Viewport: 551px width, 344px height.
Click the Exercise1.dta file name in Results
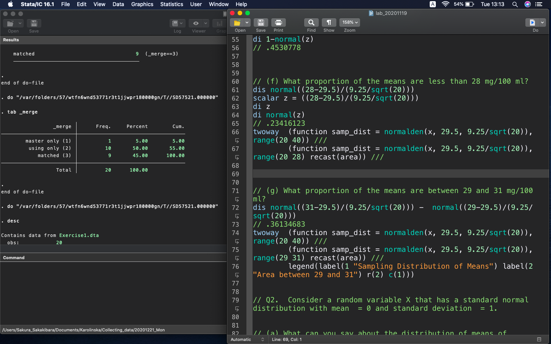point(79,235)
